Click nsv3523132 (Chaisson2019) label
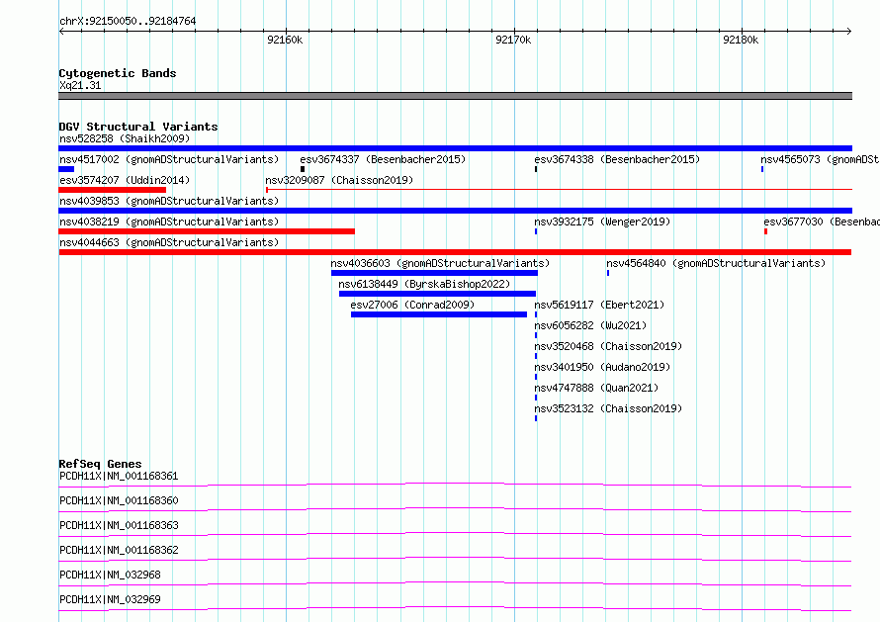The image size is (880, 622). coord(608,408)
